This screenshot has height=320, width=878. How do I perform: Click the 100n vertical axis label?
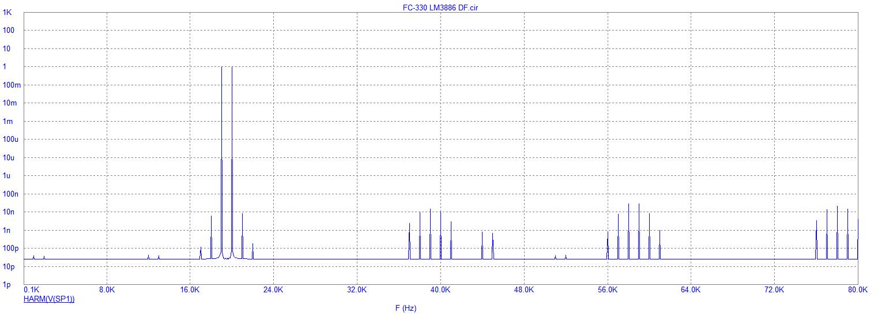click(x=11, y=194)
